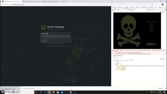
Task: Click the makeInviteCode() console entry
Action: pos(118,56)
